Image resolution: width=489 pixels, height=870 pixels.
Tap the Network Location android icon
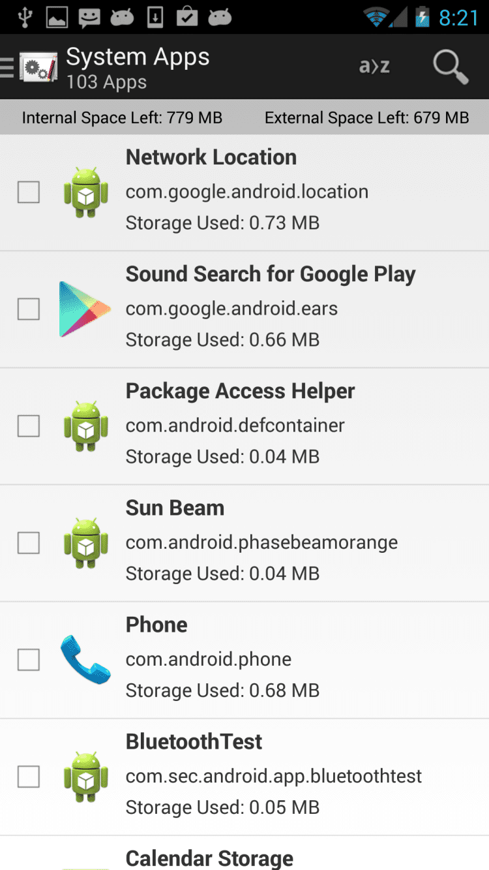coord(85,193)
